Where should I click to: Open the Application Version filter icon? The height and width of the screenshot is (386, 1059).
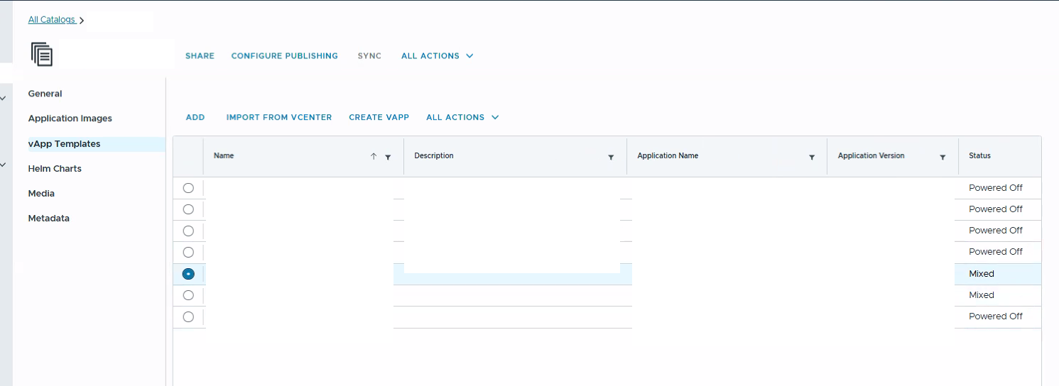click(943, 157)
